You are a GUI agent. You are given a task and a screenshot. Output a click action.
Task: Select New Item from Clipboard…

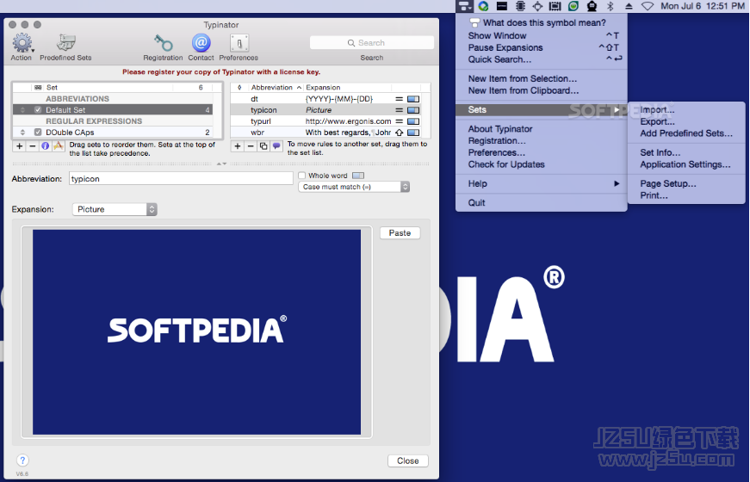tap(542, 91)
